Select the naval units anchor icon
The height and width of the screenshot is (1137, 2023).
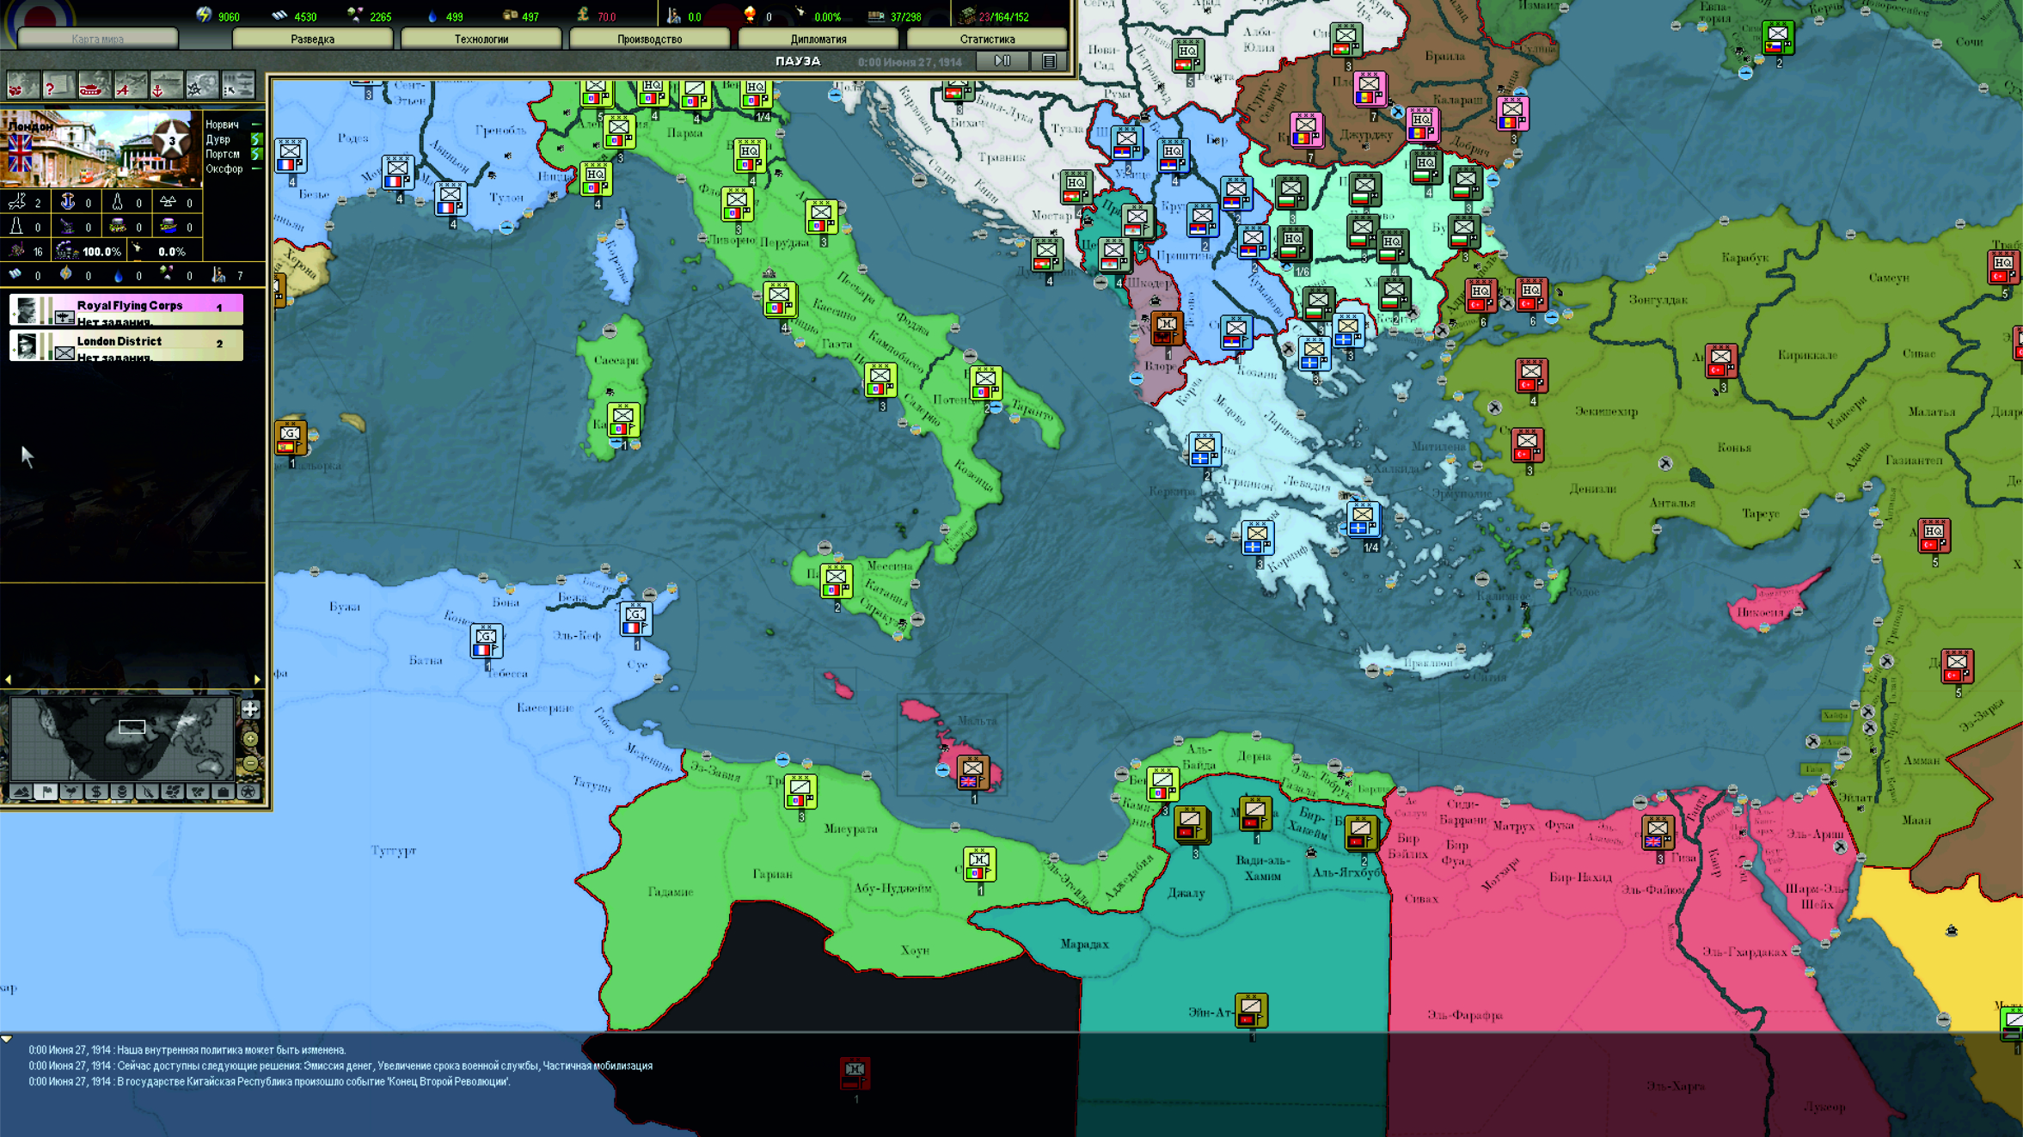click(x=167, y=86)
